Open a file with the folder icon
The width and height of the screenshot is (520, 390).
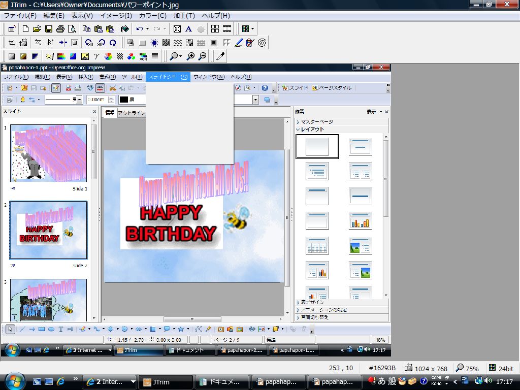click(x=37, y=29)
